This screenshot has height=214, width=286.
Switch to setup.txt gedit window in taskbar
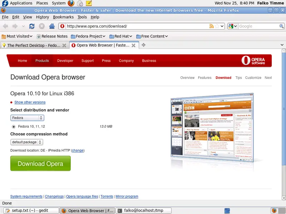tap(31, 211)
